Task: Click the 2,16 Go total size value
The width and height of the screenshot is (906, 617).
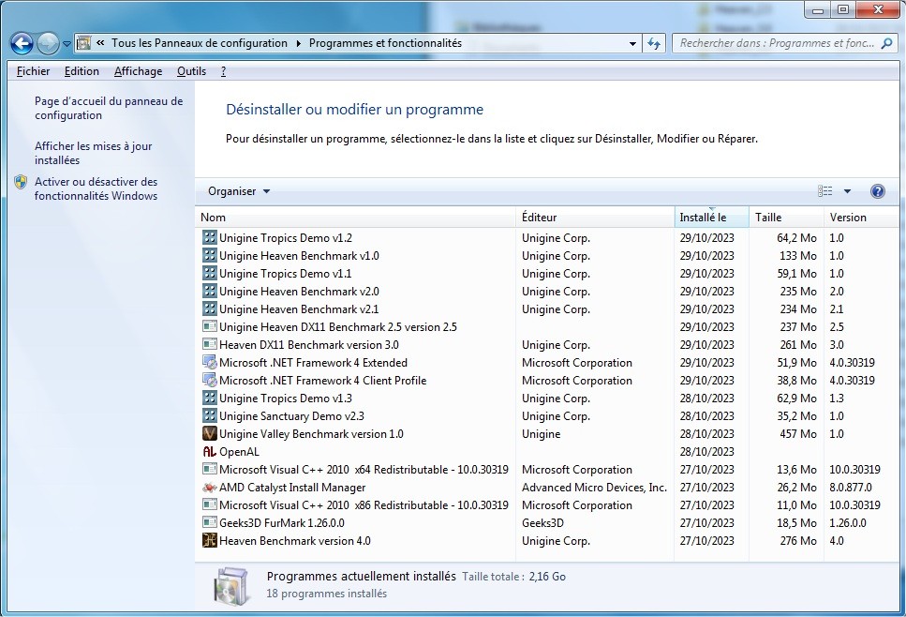Action: click(x=547, y=577)
